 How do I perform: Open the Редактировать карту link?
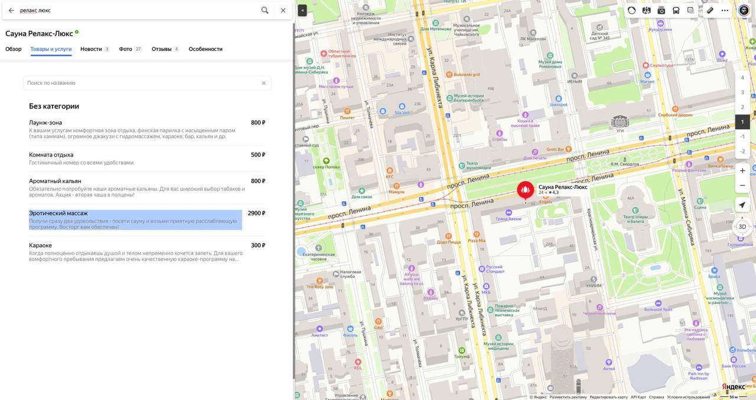[x=608, y=397]
